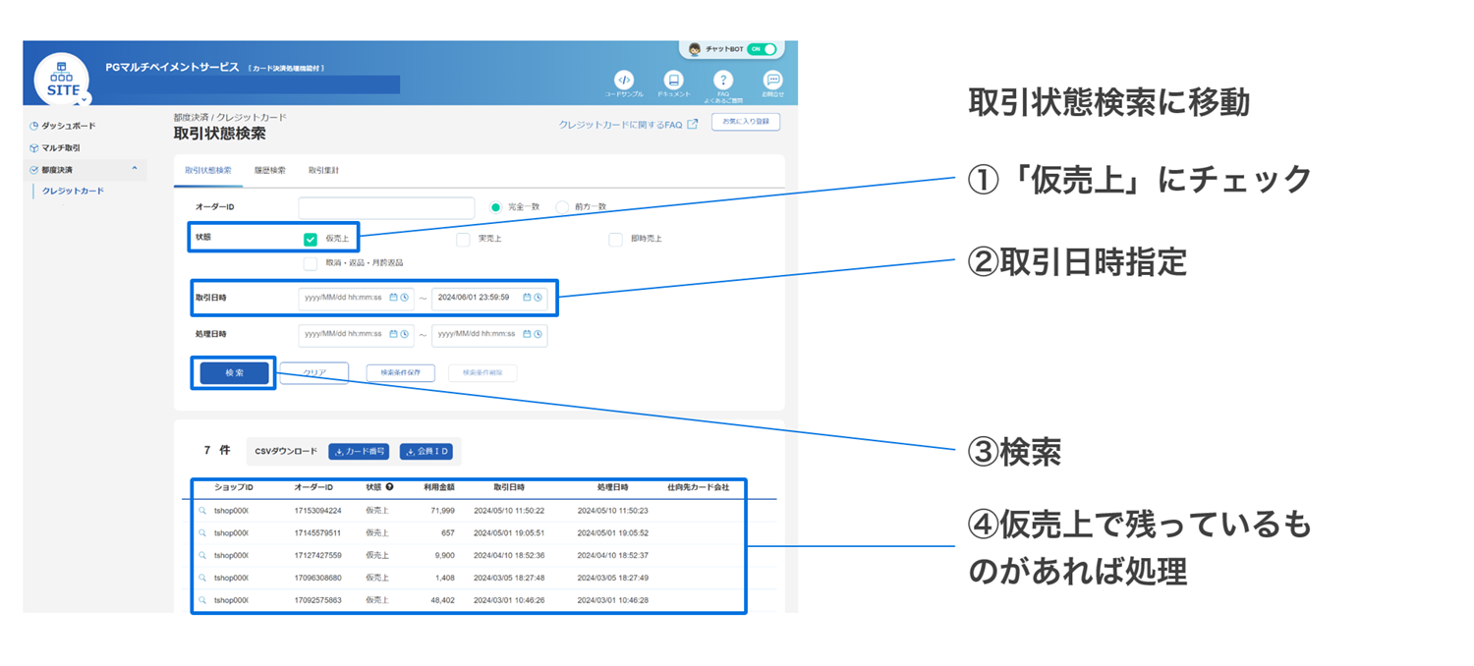Click the お気に入り登録 button

[x=746, y=122]
